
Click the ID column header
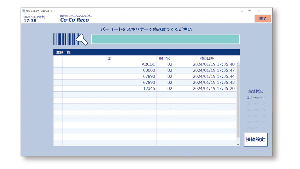pos(109,58)
